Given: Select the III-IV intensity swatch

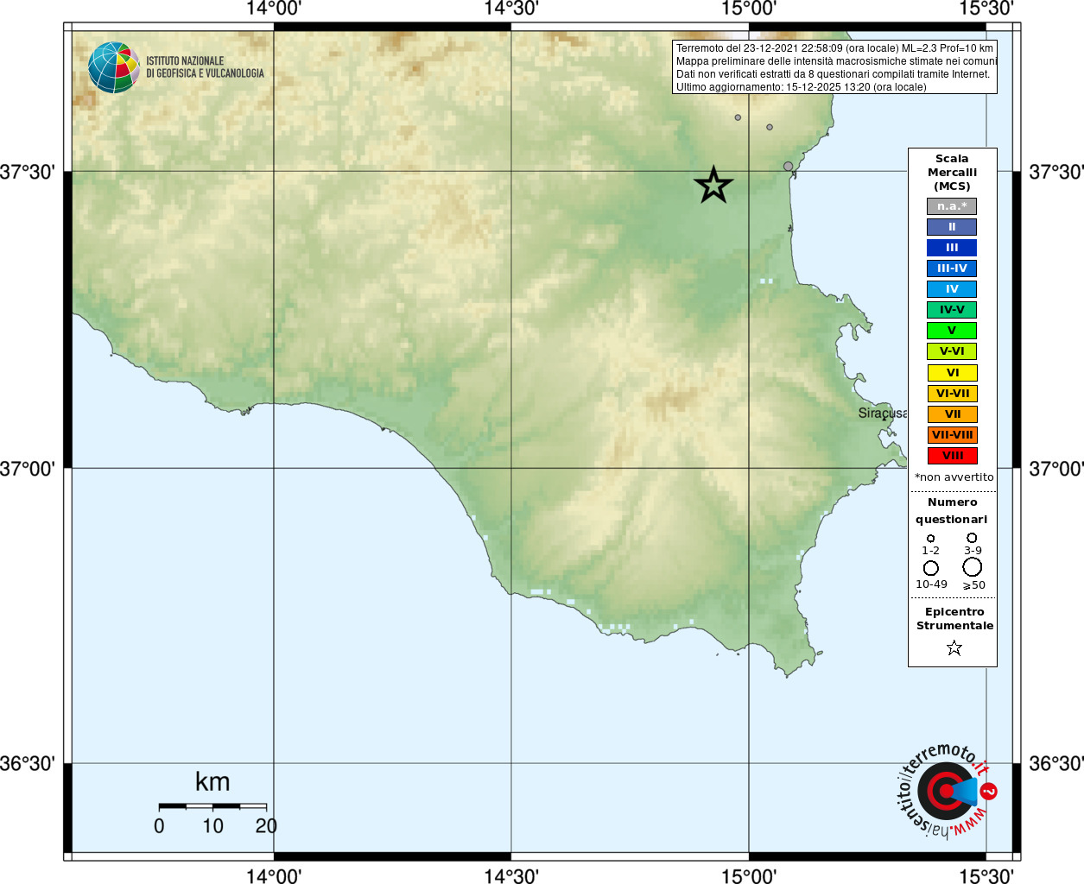Looking at the screenshot, I should pyautogui.click(x=952, y=268).
